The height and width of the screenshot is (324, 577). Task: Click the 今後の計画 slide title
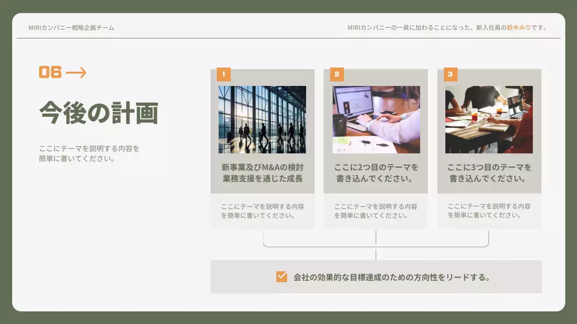(99, 112)
